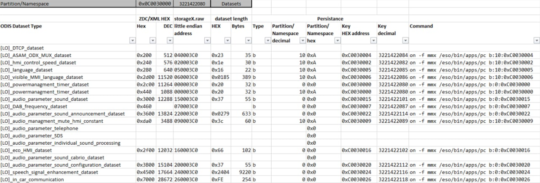
Task: Select the [LO]_speech_signal_enhancement_dataset cell
Action: [x=68, y=172]
